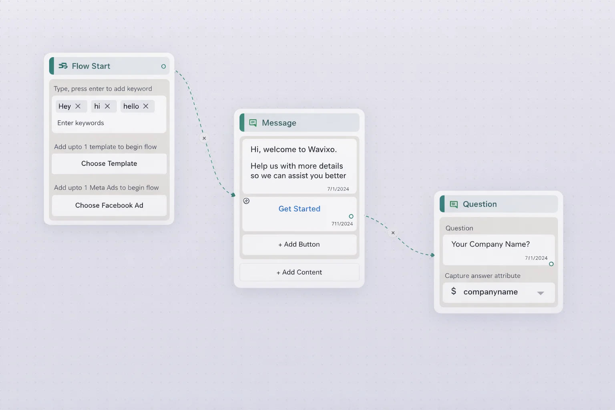Delete connection between Flow Start and Message
This screenshot has width=615, height=410.
[x=204, y=138]
